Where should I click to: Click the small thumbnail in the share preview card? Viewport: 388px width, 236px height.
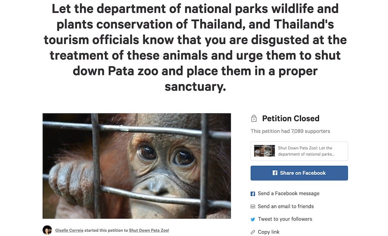coord(264,151)
